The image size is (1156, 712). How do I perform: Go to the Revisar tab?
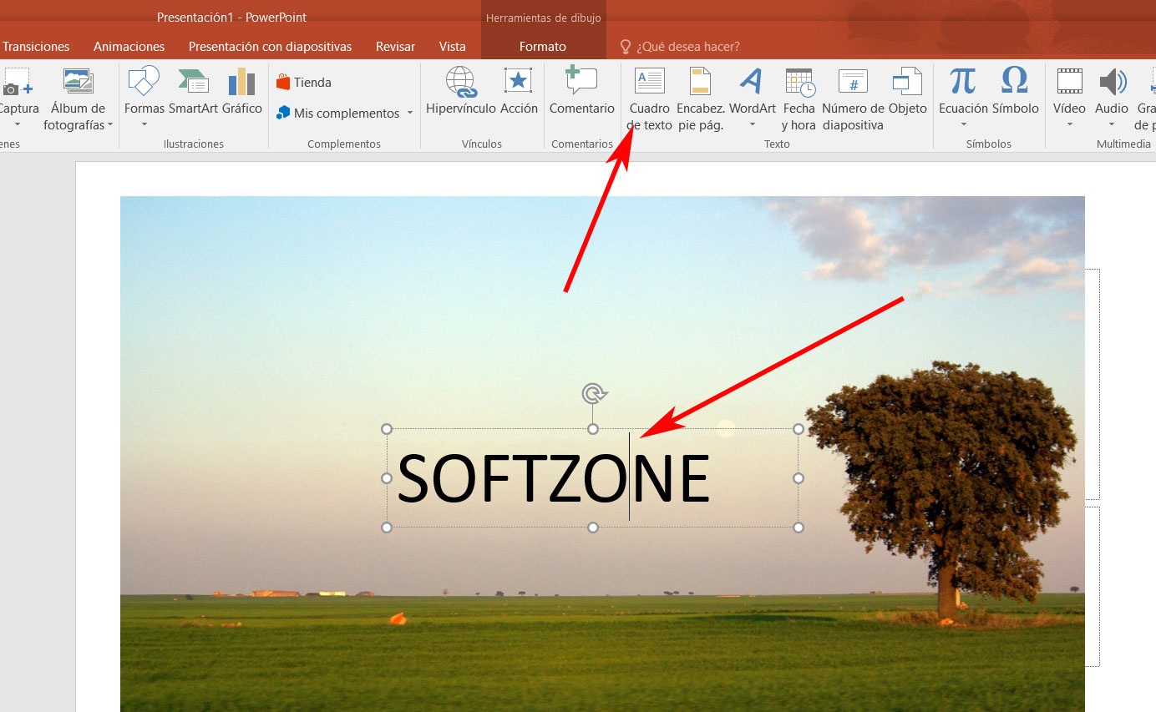[x=395, y=47]
